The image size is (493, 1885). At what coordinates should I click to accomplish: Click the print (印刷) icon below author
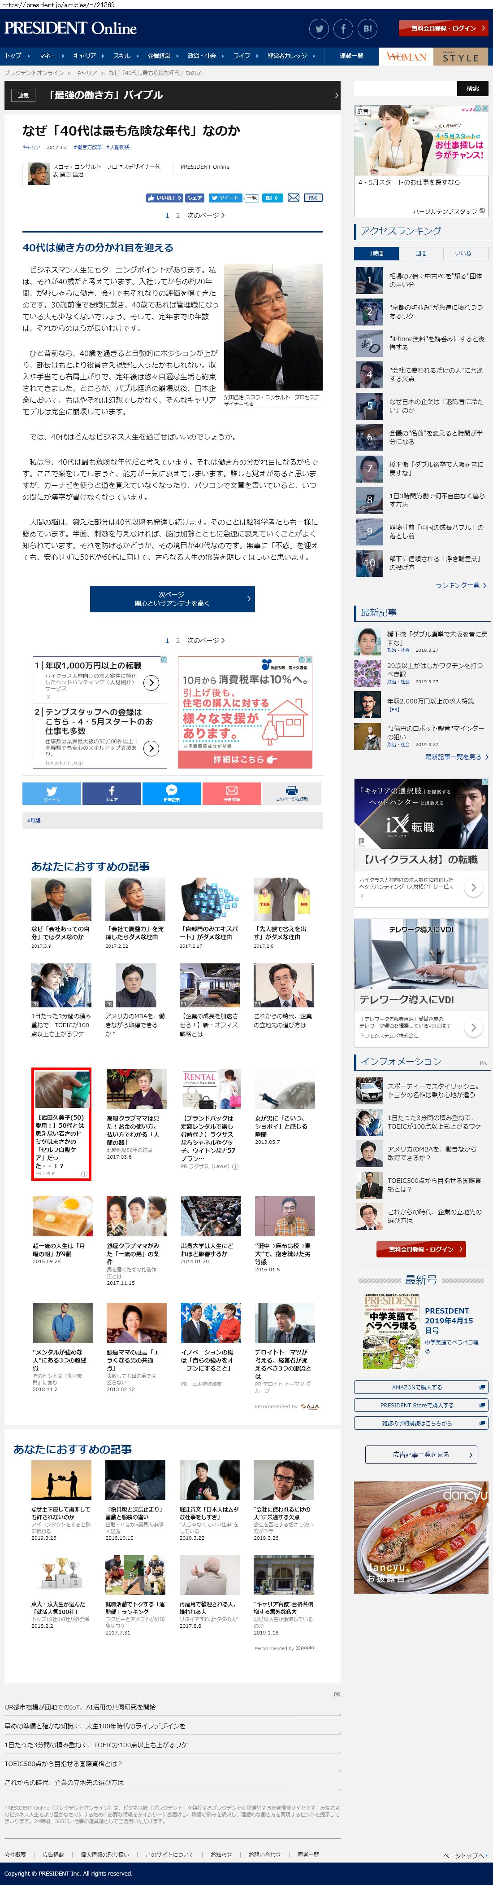click(312, 198)
